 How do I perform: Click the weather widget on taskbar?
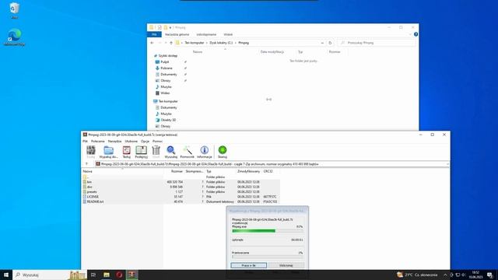[417, 275]
